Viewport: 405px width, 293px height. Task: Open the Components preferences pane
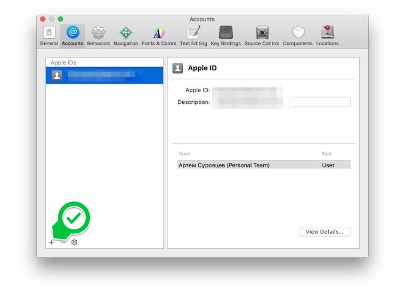(x=297, y=36)
